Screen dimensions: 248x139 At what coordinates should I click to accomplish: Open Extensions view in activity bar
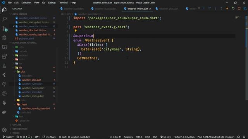point(4,56)
